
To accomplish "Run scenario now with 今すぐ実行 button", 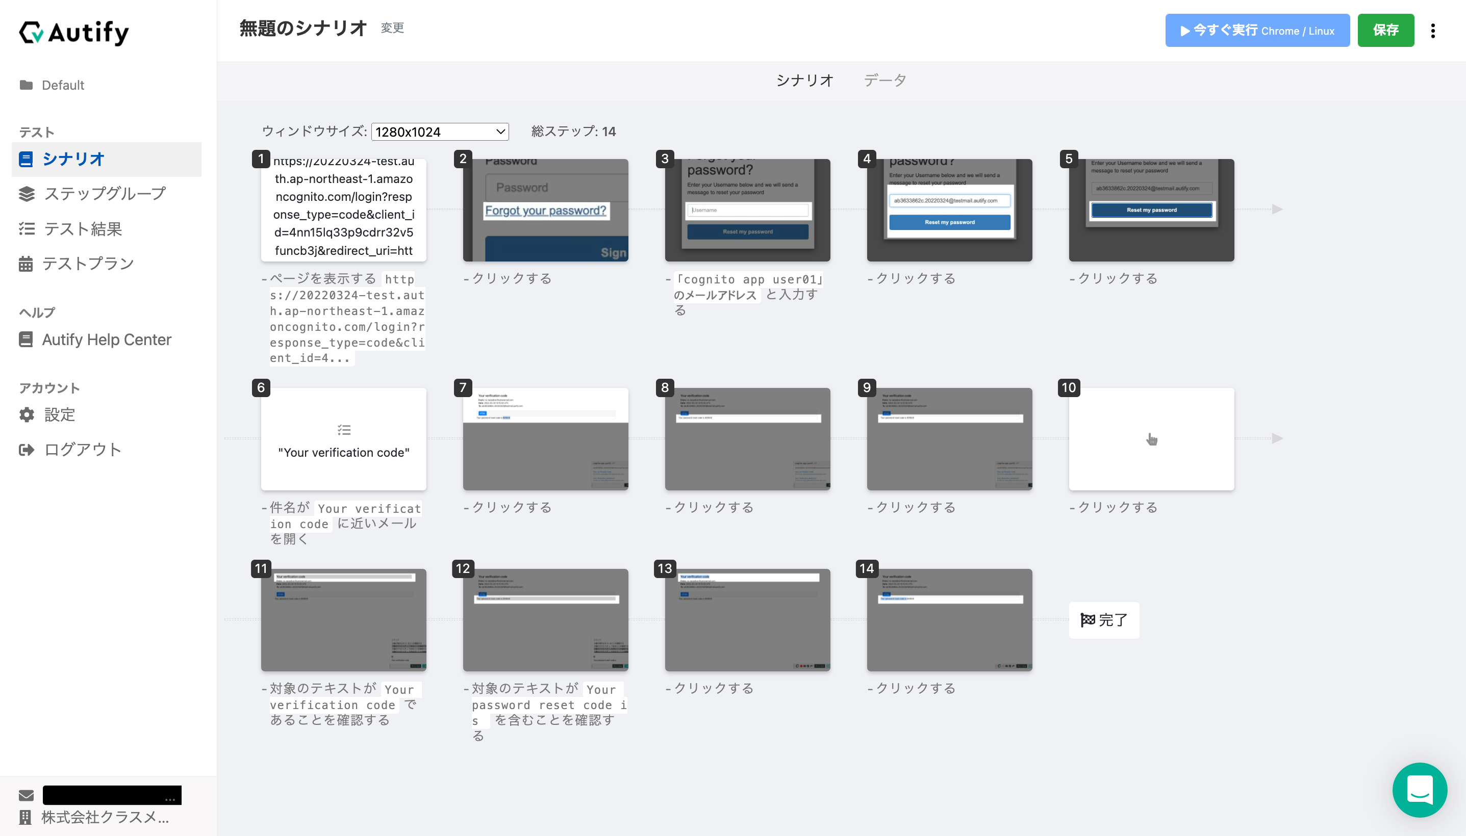I will (1257, 31).
